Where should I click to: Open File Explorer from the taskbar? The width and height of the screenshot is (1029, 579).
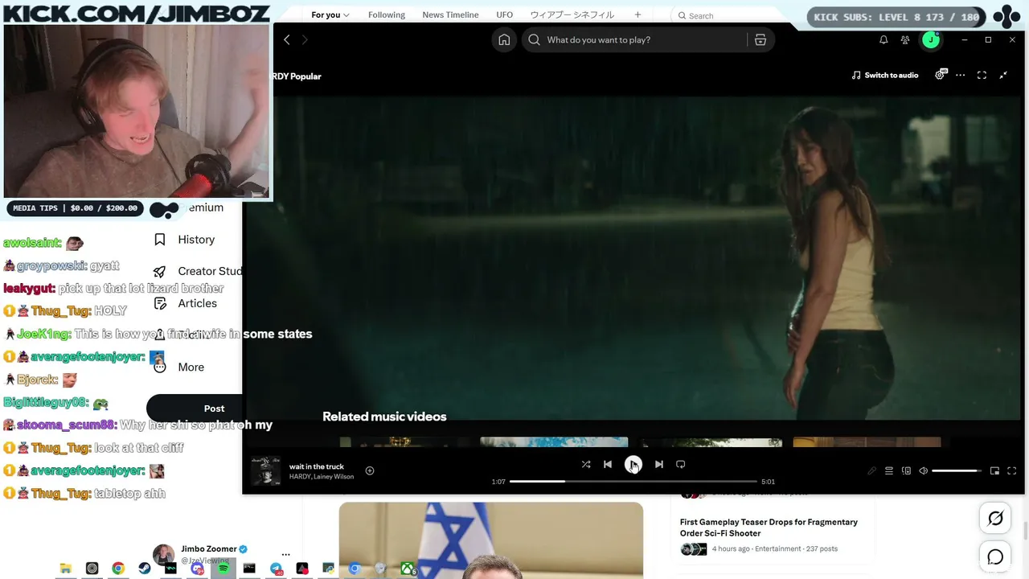tap(66, 569)
